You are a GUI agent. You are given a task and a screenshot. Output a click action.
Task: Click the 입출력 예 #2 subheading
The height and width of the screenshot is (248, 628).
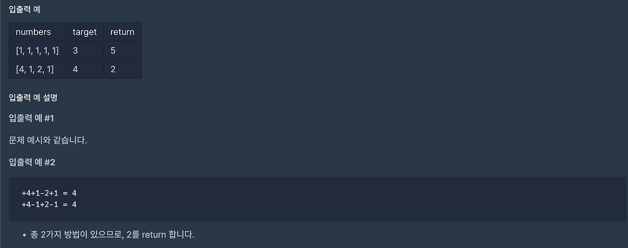pyautogui.click(x=32, y=162)
